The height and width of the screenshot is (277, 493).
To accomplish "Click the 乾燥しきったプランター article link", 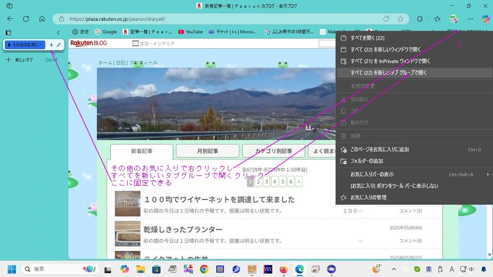I will [183, 229].
